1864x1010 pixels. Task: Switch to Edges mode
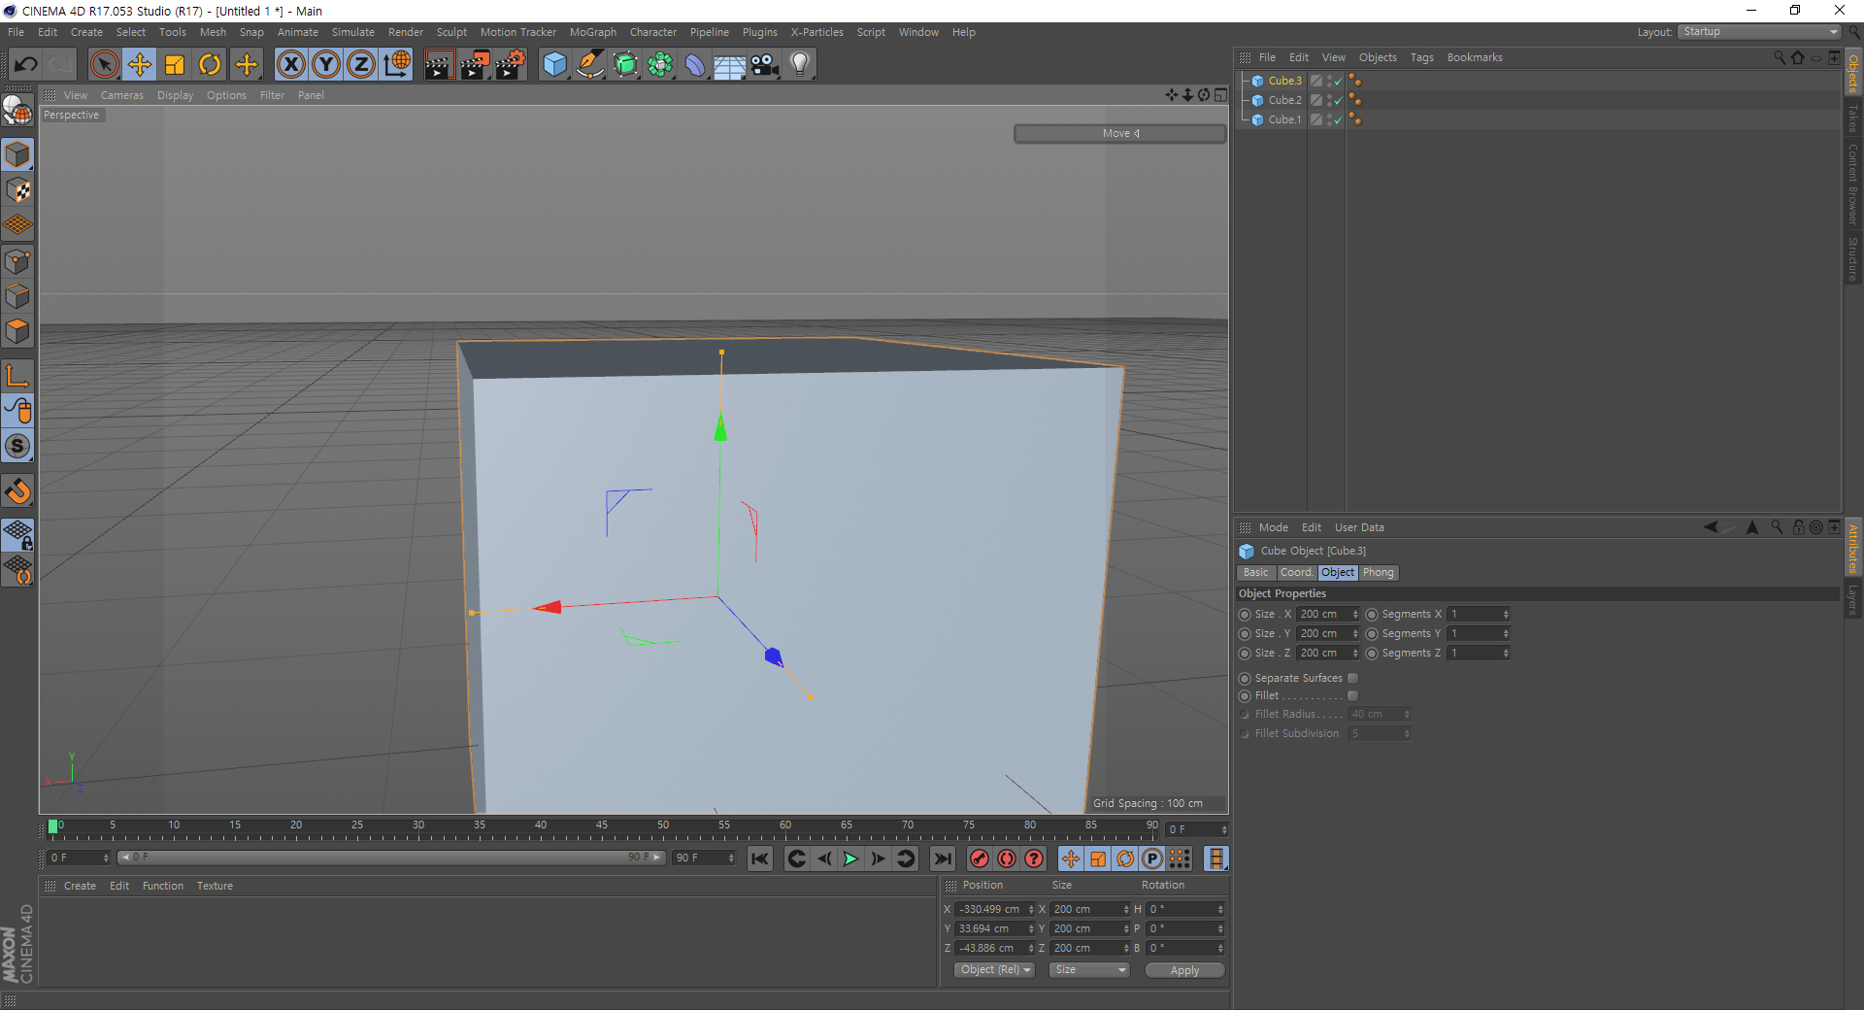[x=17, y=296]
